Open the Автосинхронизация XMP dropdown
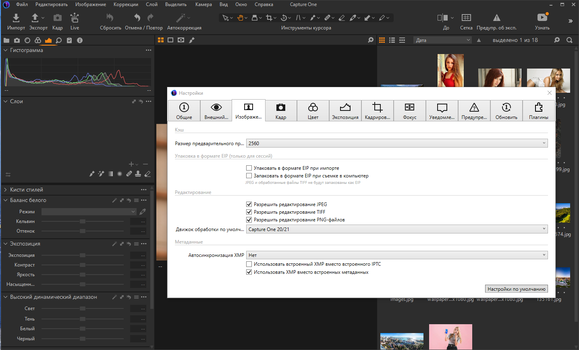 click(397, 255)
